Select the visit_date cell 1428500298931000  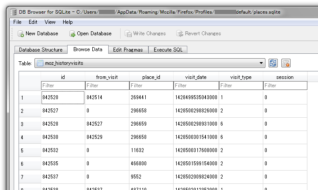(x=196, y=124)
